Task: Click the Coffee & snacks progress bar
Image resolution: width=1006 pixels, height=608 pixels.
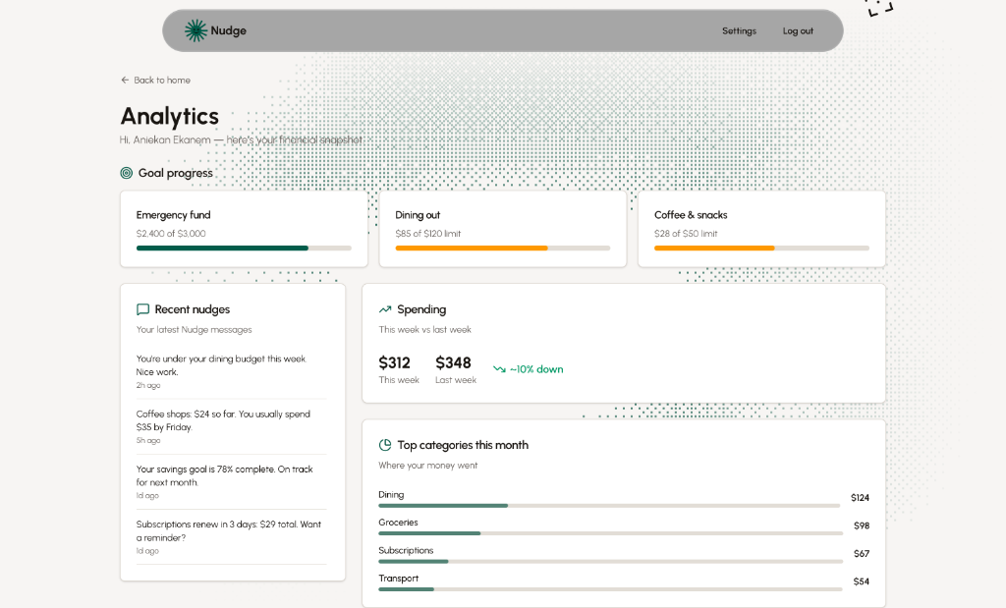Action: click(761, 249)
